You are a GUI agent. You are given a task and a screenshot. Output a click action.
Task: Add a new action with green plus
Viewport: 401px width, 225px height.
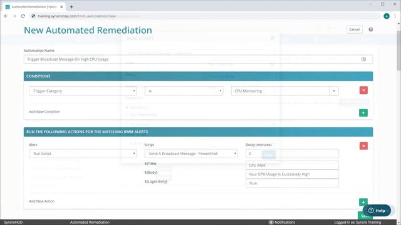363,202
